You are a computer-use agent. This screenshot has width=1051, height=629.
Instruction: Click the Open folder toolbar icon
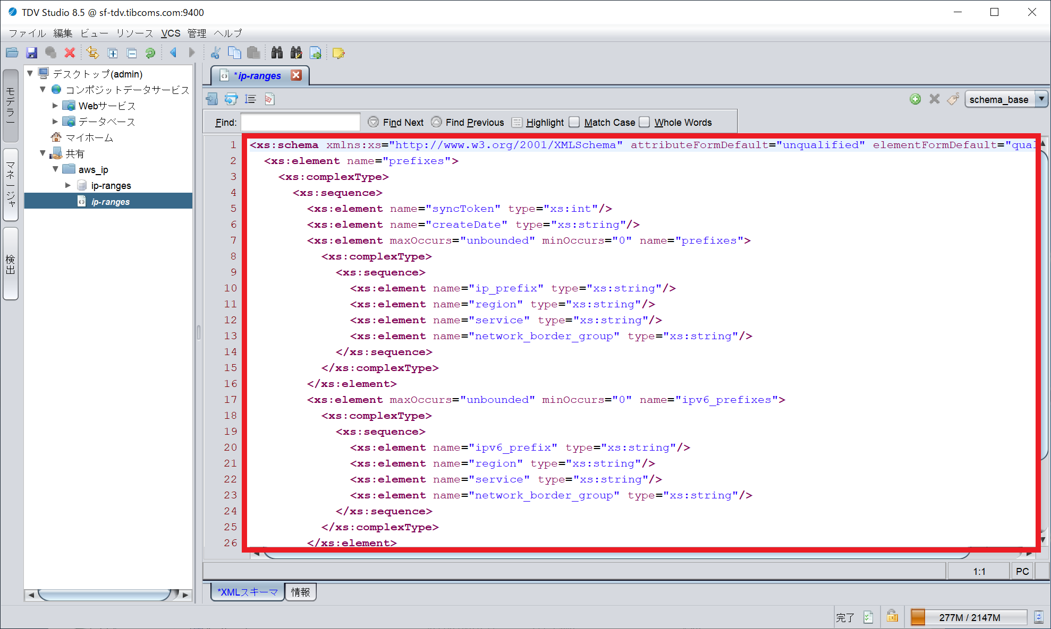(12, 53)
